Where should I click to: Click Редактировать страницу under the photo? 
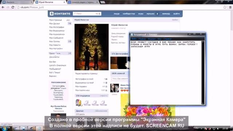coord(86,74)
